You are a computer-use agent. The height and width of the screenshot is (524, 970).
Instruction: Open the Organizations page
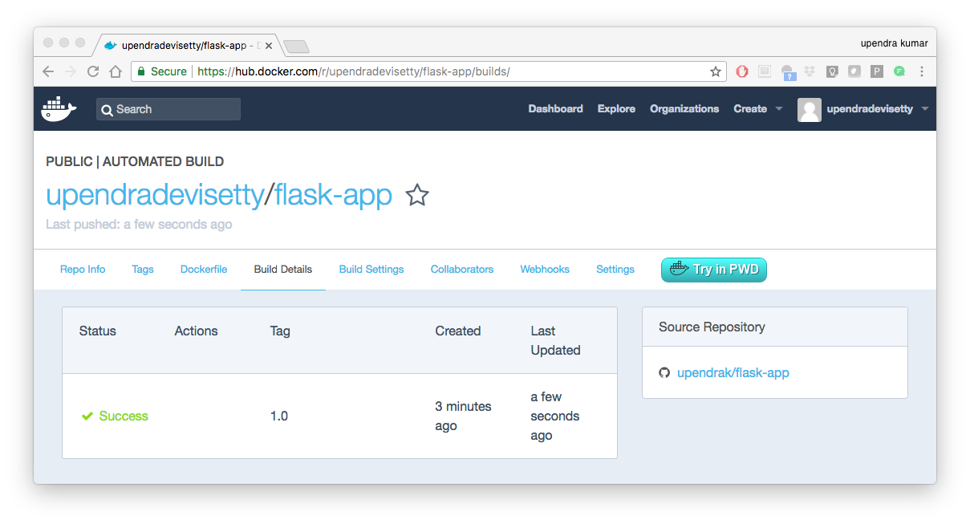coord(684,109)
